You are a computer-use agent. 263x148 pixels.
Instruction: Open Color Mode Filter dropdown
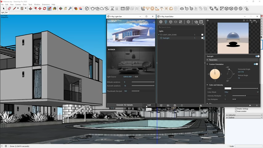pos(241,92)
